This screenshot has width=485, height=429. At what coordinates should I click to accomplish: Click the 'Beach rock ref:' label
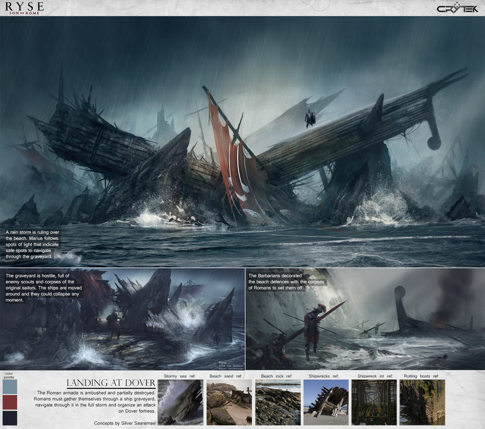(x=276, y=376)
